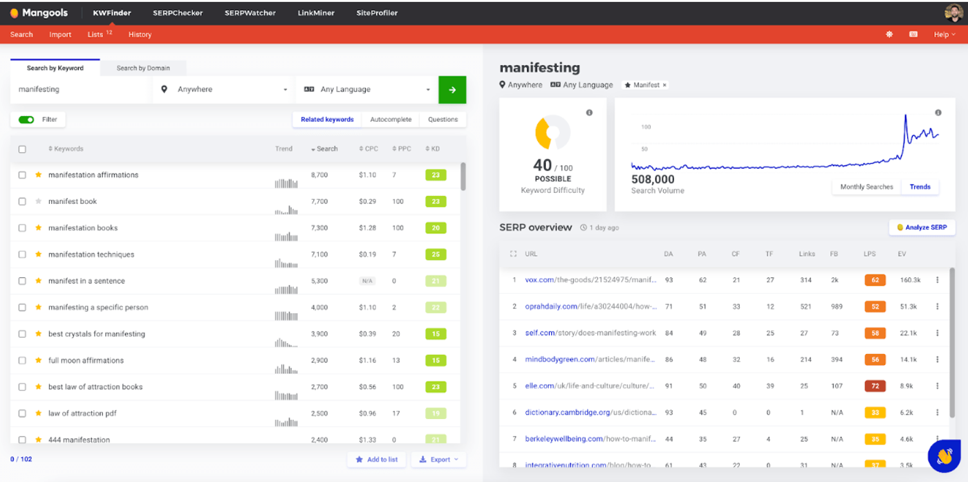Click the green search arrow button
This screenshot has width=968, height=482.
pyautogui.click(x=452, y=90)
